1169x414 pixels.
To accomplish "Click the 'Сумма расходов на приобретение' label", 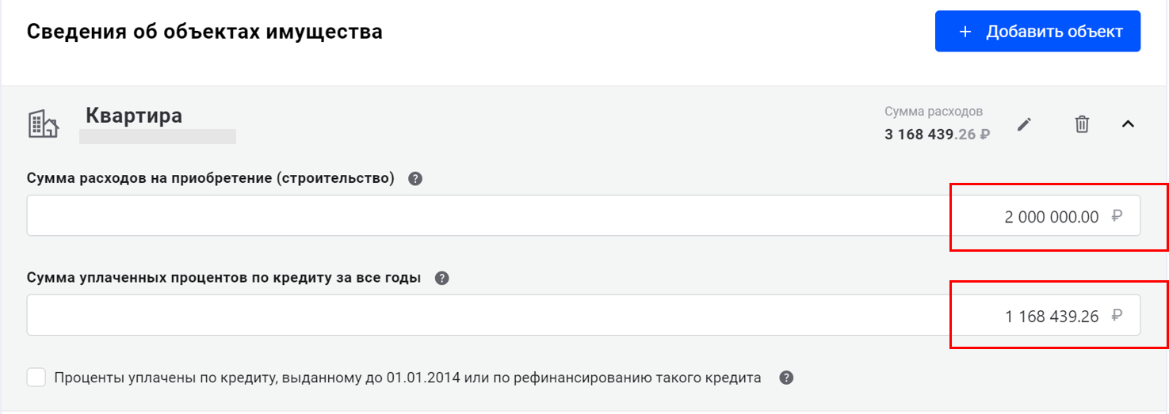I will 211,179.
